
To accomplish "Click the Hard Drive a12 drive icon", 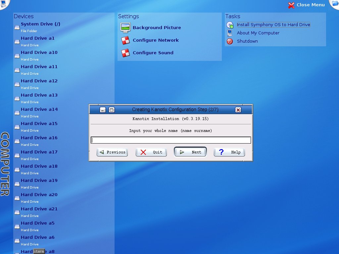I will (17, 84).
